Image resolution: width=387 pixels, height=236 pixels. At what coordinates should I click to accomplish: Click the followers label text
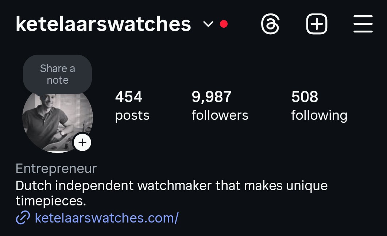220,115
